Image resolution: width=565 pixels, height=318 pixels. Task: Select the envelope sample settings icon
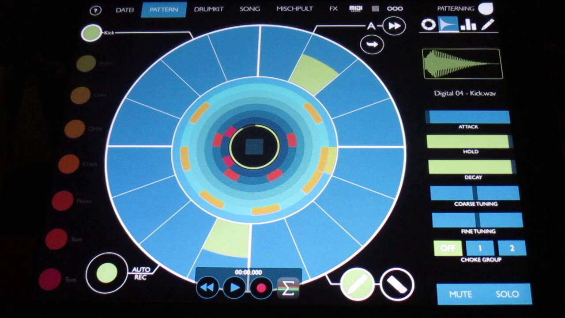click(447, 24)
